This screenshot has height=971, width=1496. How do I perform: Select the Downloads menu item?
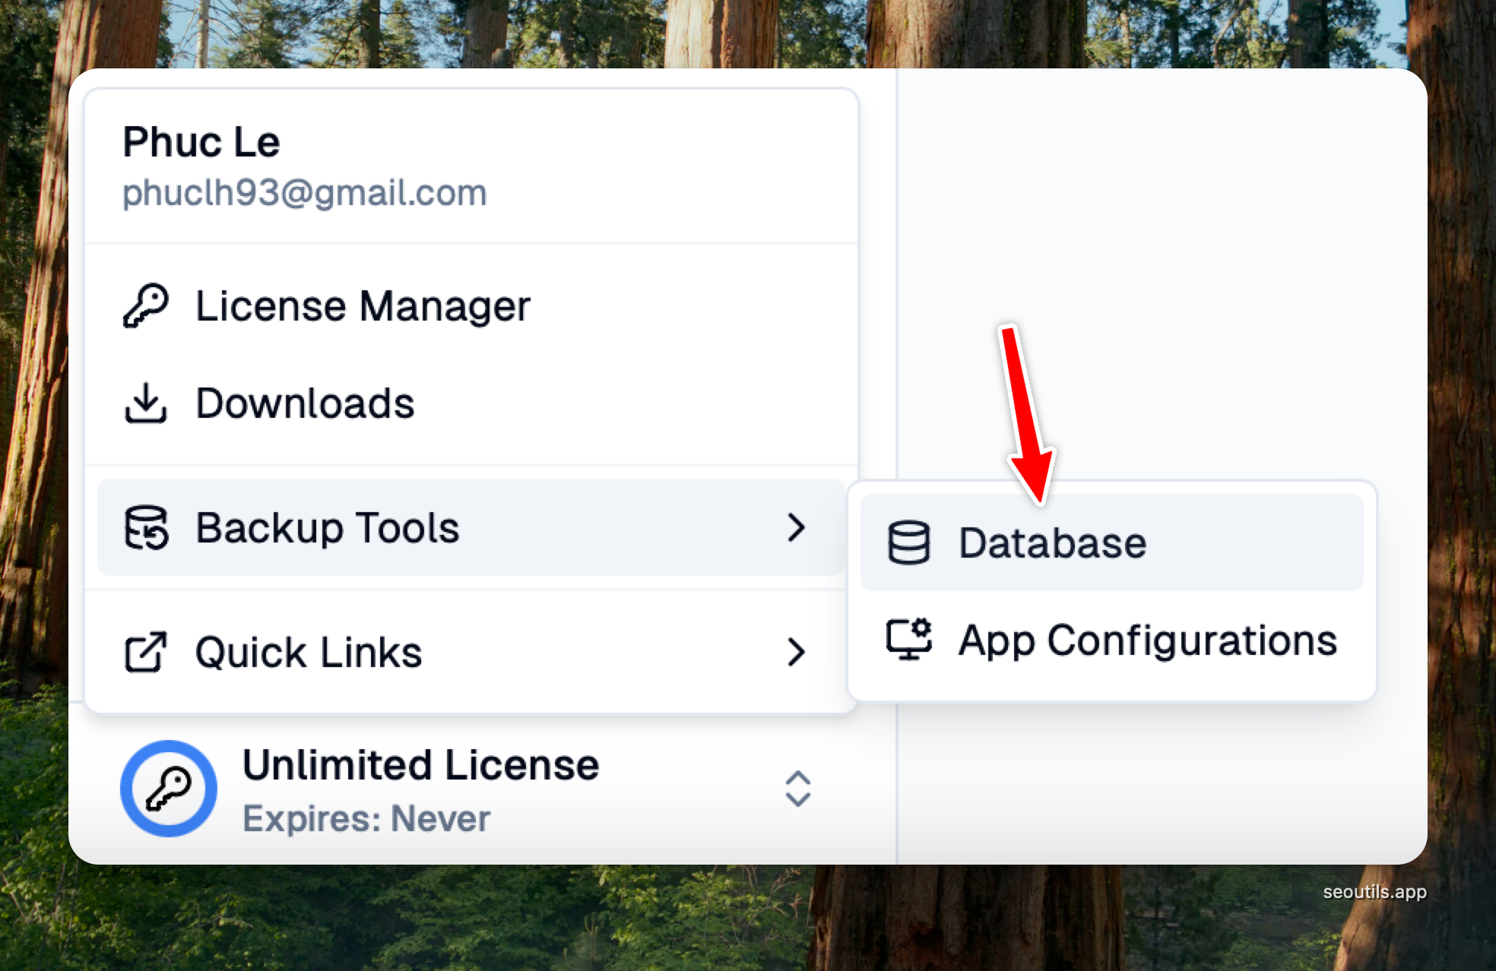(305, 403)
